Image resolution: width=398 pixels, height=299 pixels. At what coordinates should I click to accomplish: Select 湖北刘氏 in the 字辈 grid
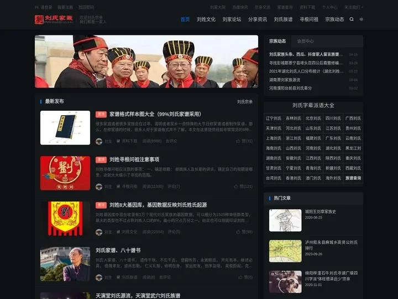point(333,148)
